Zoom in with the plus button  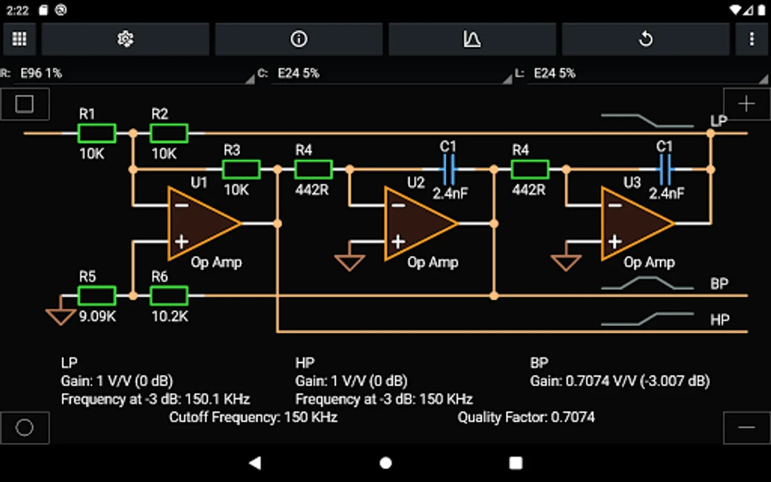pyautogui.click(x=746, y=104)
